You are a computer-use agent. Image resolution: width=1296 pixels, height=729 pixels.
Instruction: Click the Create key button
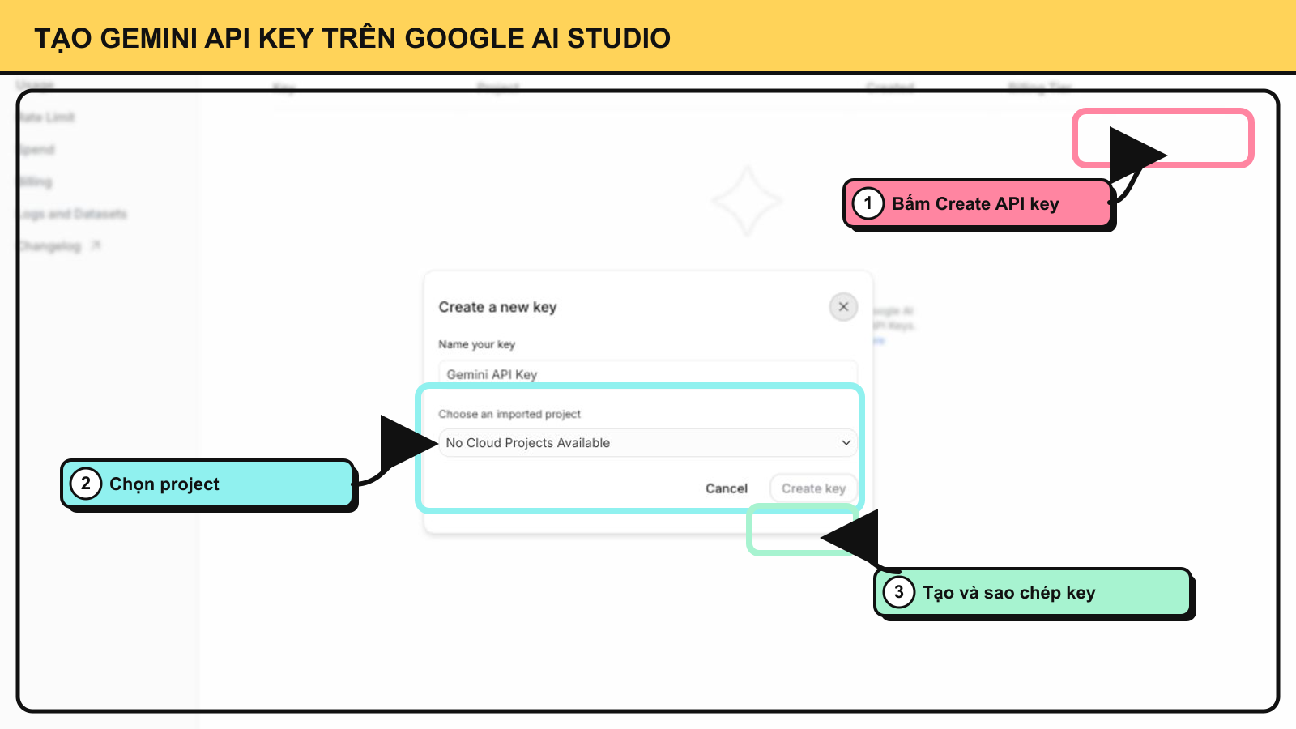pos(813,488)
